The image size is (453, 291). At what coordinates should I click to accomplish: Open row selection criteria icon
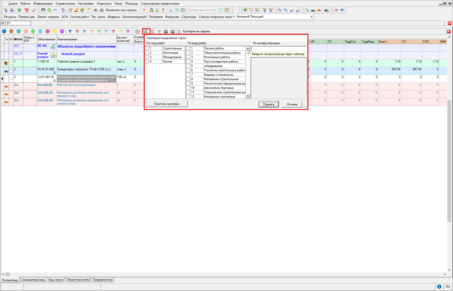click(146, 31)
